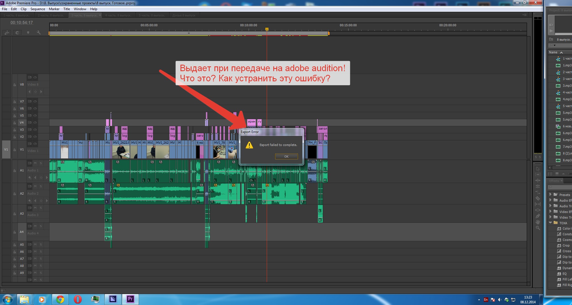Expand Video Transitions folder
This screenshot has width=572, height=305.
pos(550,217)
